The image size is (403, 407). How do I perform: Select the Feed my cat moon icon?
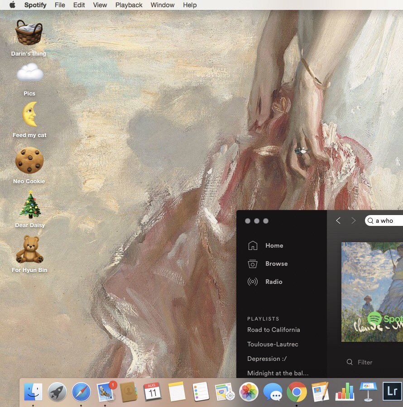tap(29, 114)
